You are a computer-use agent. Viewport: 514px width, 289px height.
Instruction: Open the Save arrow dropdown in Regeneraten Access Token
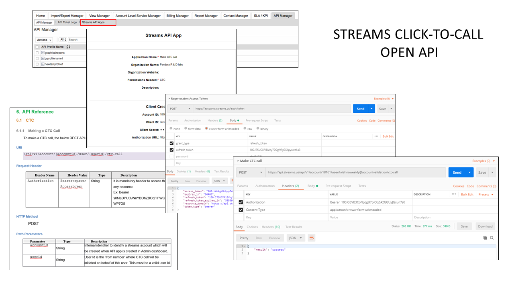coord(392,109)
